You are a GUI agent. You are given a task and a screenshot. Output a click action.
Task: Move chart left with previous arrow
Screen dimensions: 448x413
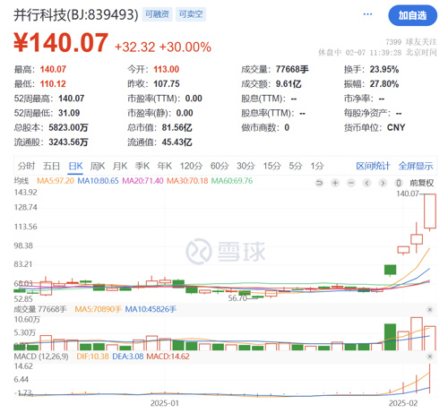point(367,183)
